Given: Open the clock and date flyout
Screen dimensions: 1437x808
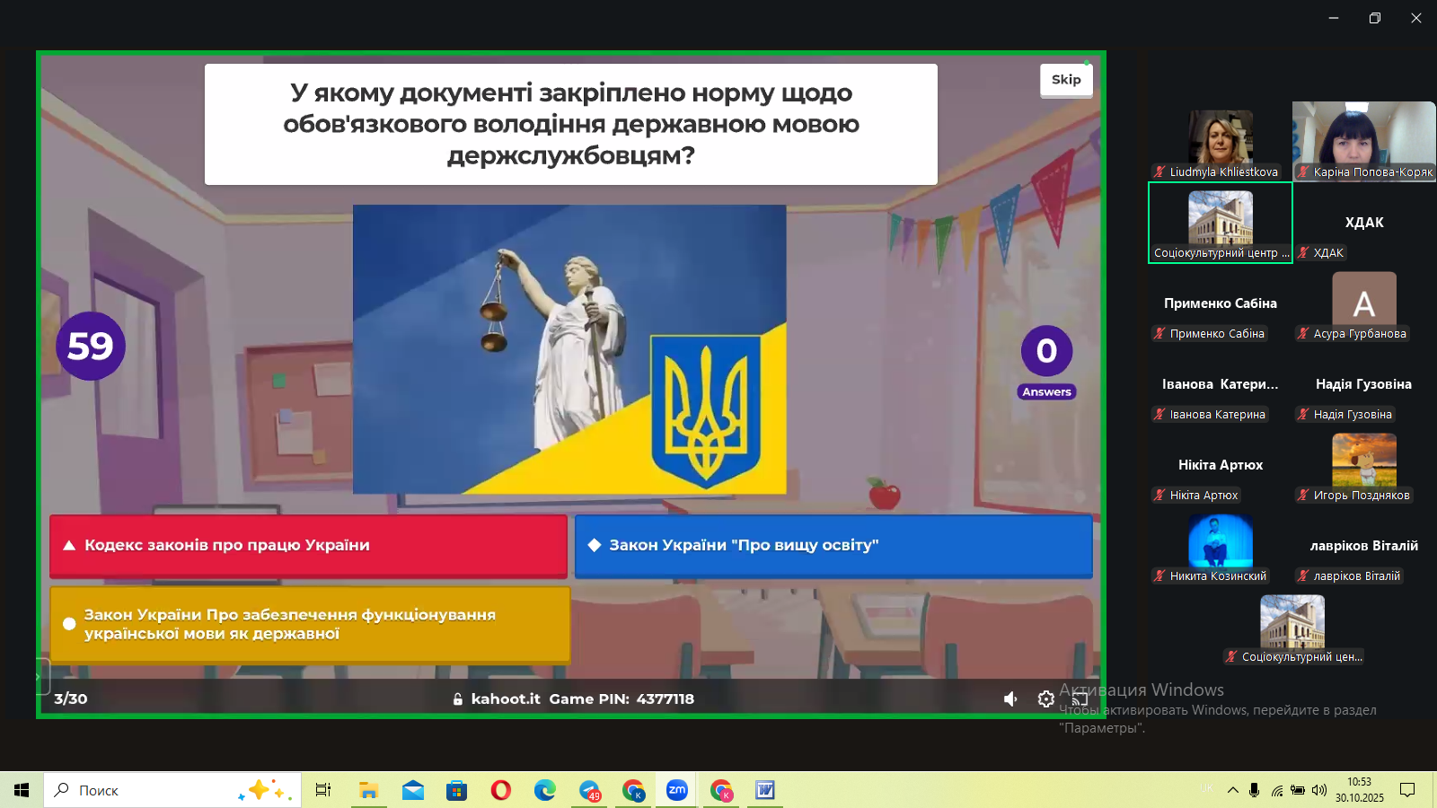Looking at the screenshot, I should [x=1358, y=790].
